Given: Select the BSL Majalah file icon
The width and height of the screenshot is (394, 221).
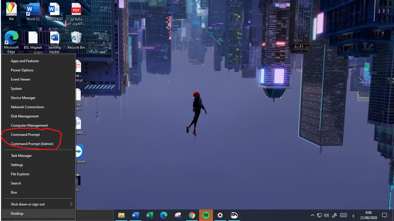Looking at the screenshot, I should click(x=33, y=41).
